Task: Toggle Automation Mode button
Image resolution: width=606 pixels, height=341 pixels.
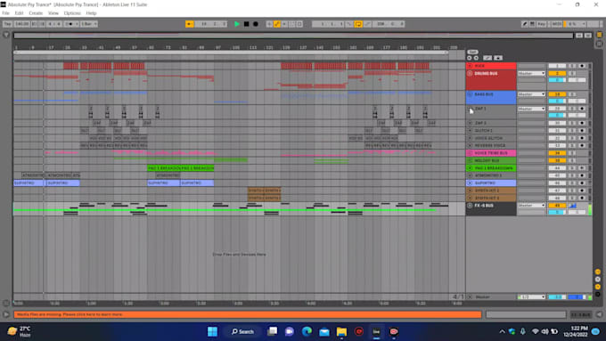Action: click(487, 58)
